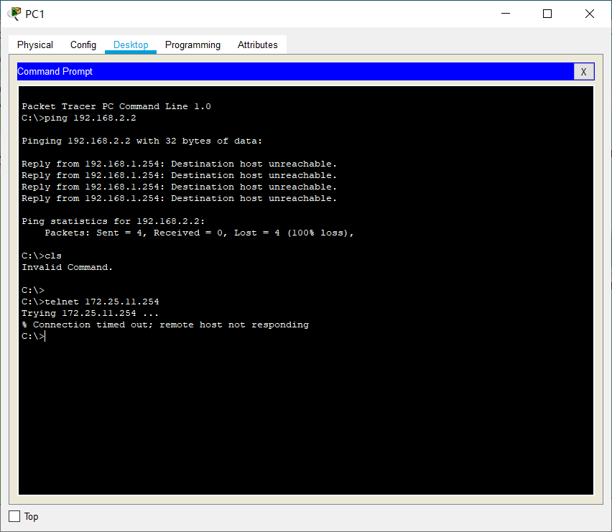
Task: Click the 'Packets: Sent = 4' line
Action: tap(199, 233)
